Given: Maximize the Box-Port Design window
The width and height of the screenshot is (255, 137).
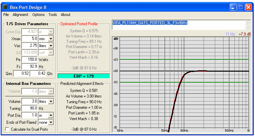Looking at the screenshot, I should pos(241,7).
